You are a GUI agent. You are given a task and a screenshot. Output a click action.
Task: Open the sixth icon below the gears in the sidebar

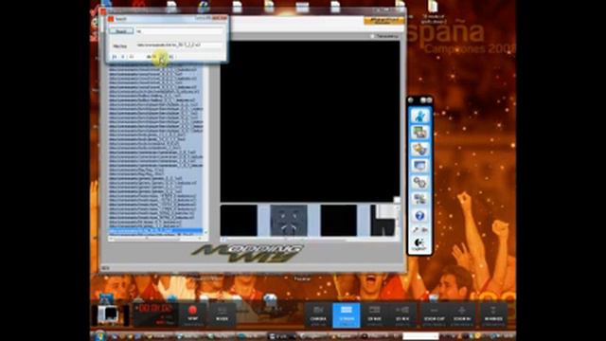(419, 199)
